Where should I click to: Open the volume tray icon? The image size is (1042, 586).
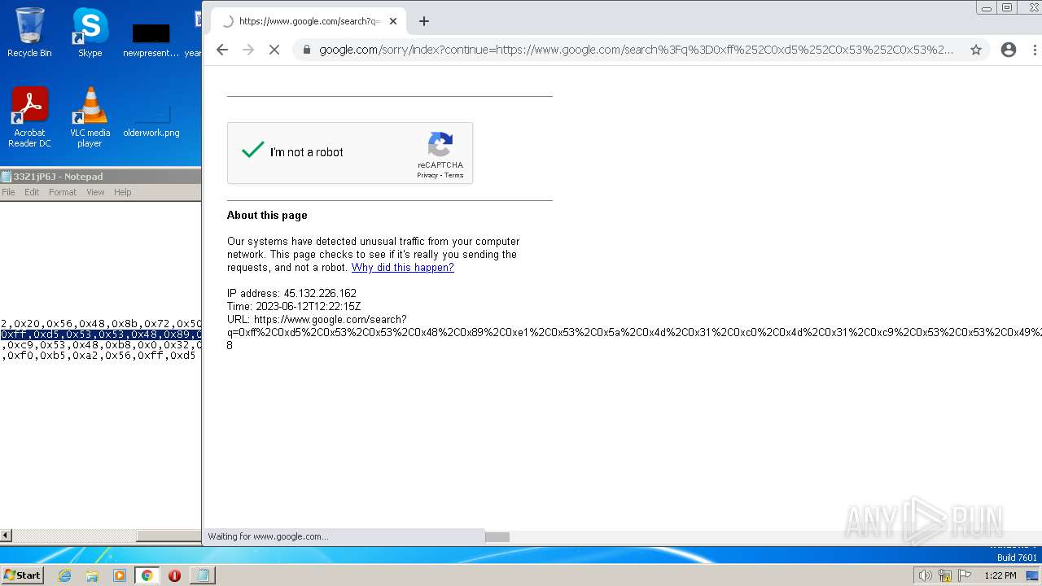pos(925,575)
